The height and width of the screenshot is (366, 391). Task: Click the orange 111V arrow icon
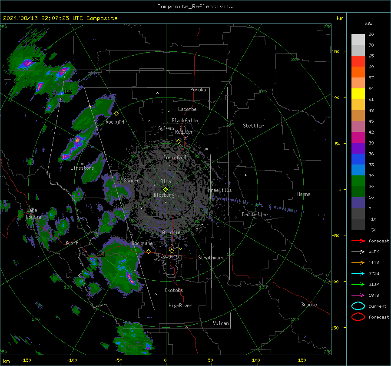point(358,262)
